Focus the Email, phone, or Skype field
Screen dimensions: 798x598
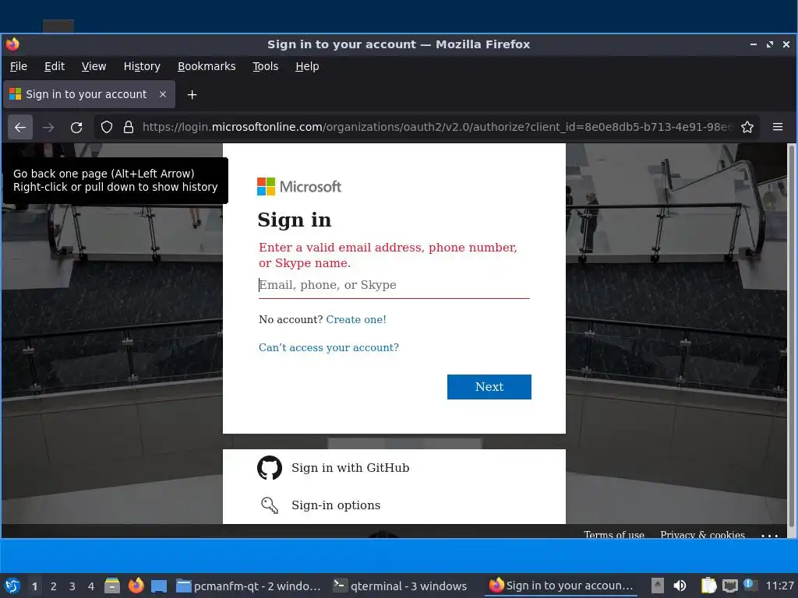394,285
